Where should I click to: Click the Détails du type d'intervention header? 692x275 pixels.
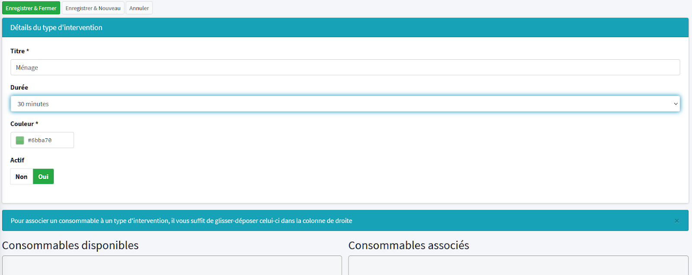tap(56, 28)
